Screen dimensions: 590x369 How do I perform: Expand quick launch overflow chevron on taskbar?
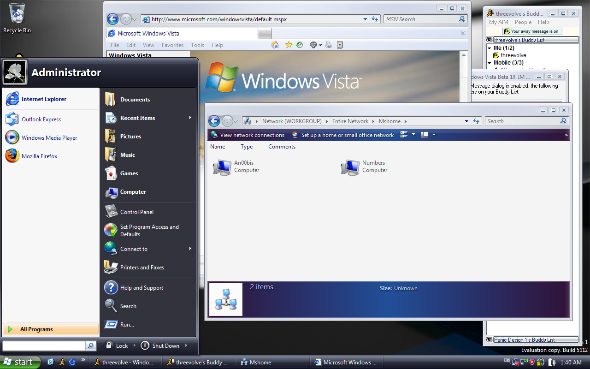(83, 359)
